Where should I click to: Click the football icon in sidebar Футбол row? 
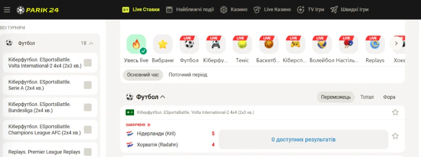9,43
